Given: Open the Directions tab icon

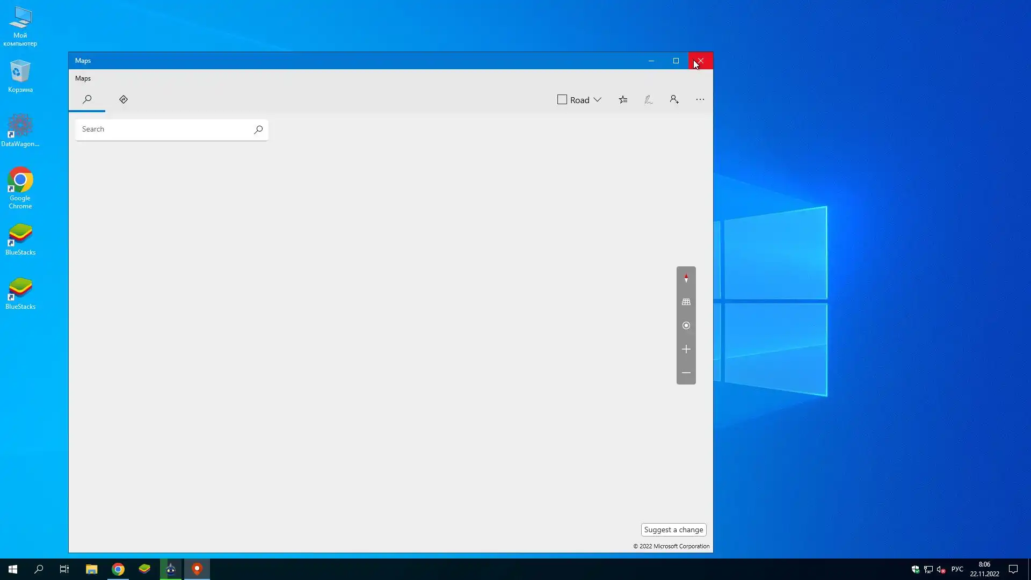Looking at the screenshot, I should [124, 99].
